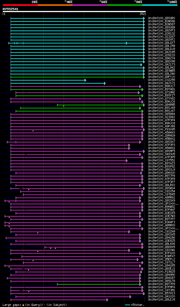Screen dimensions: 180x307
Task: Click label UniRef100_P93095
Action: click(162, 129)
